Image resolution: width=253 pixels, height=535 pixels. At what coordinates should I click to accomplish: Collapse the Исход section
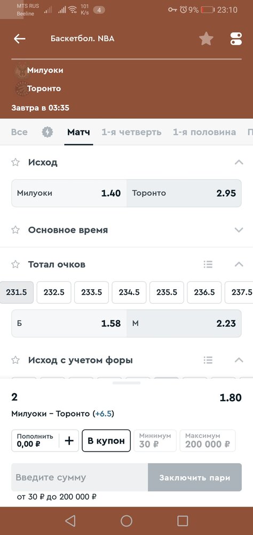[x=239, y=163]
